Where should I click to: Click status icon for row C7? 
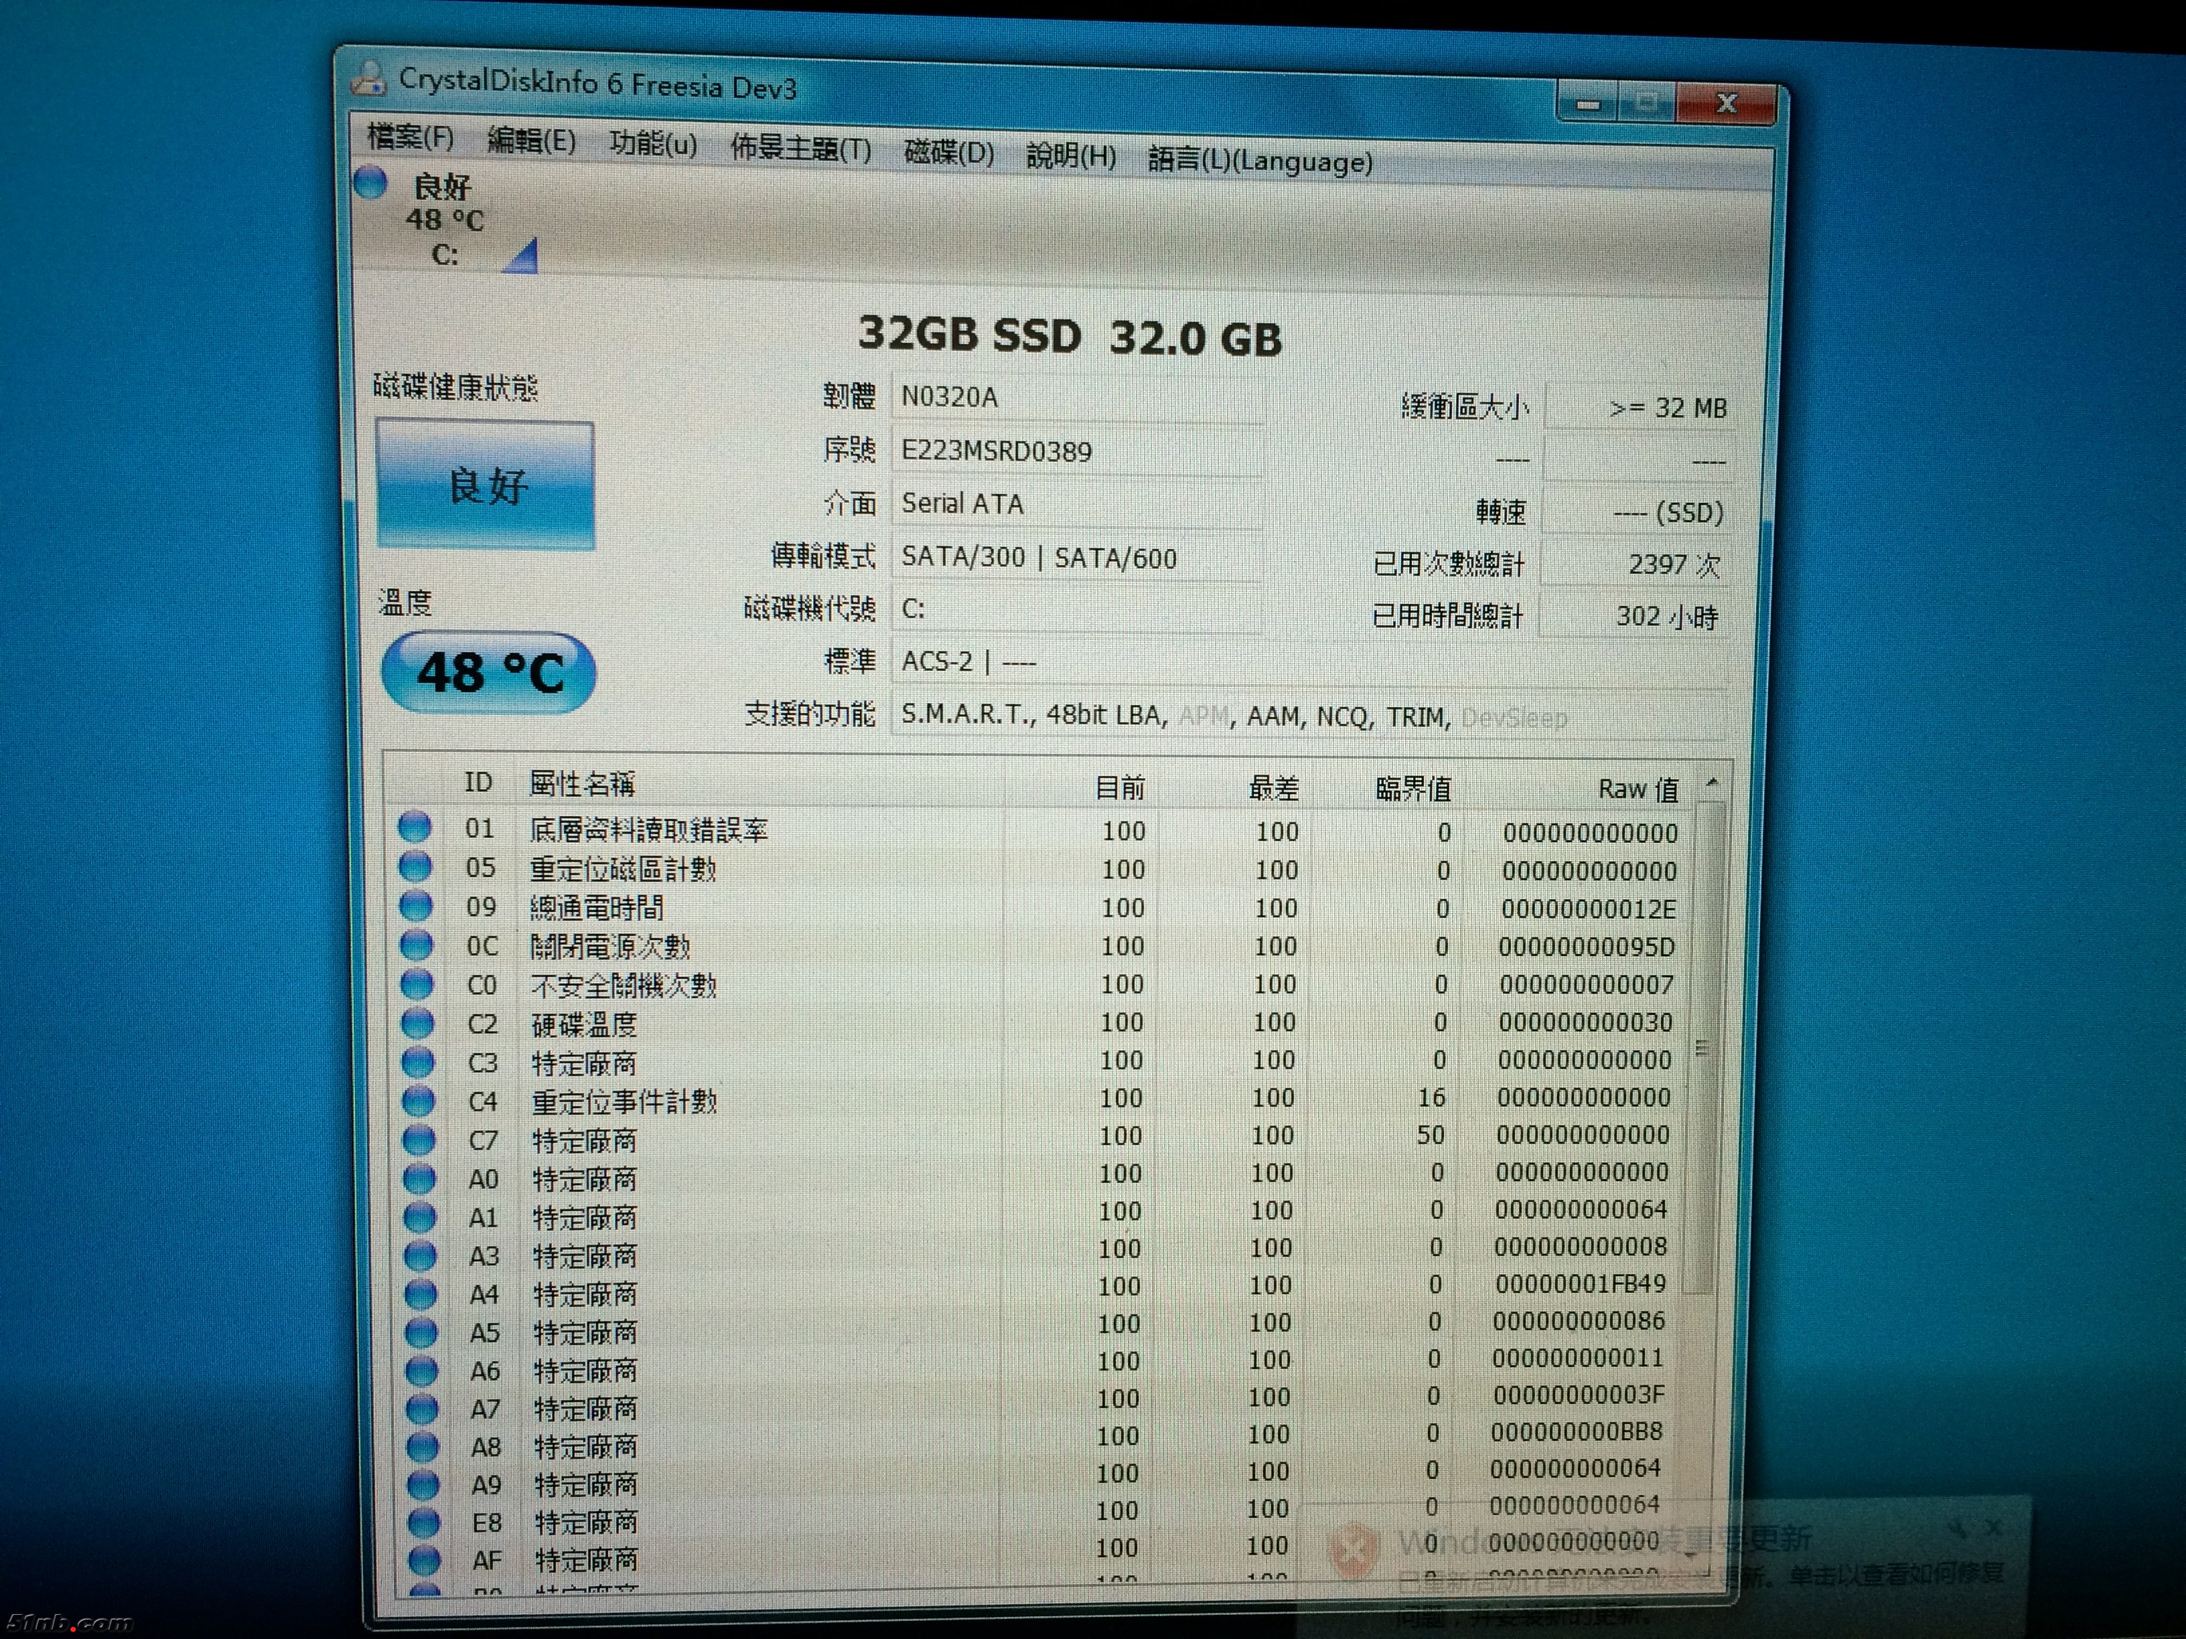(419, 1140)
